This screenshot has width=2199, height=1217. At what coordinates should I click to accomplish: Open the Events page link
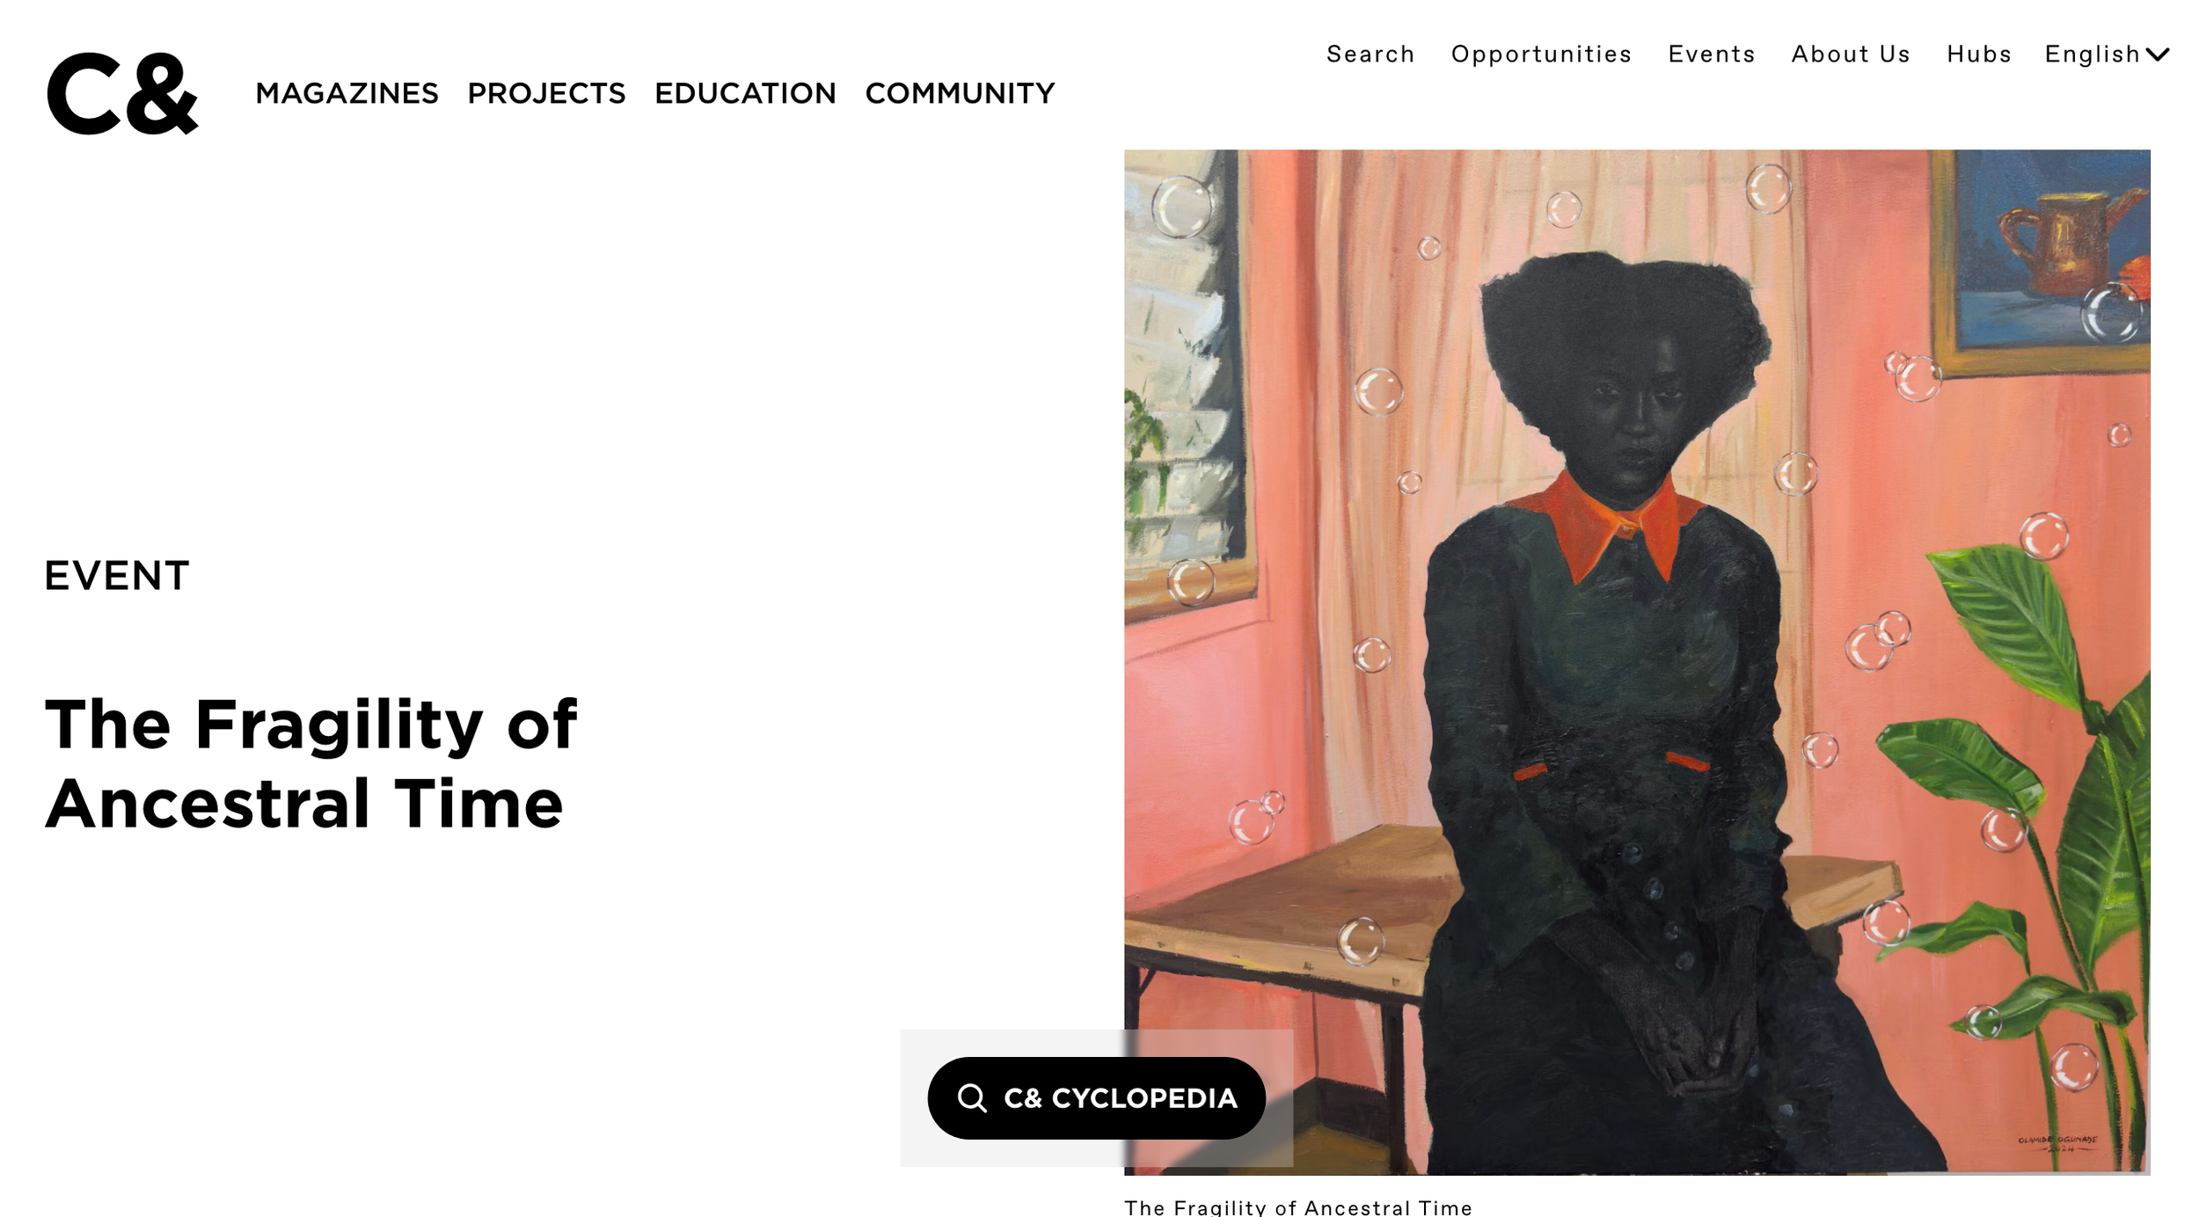[1712, 55]
